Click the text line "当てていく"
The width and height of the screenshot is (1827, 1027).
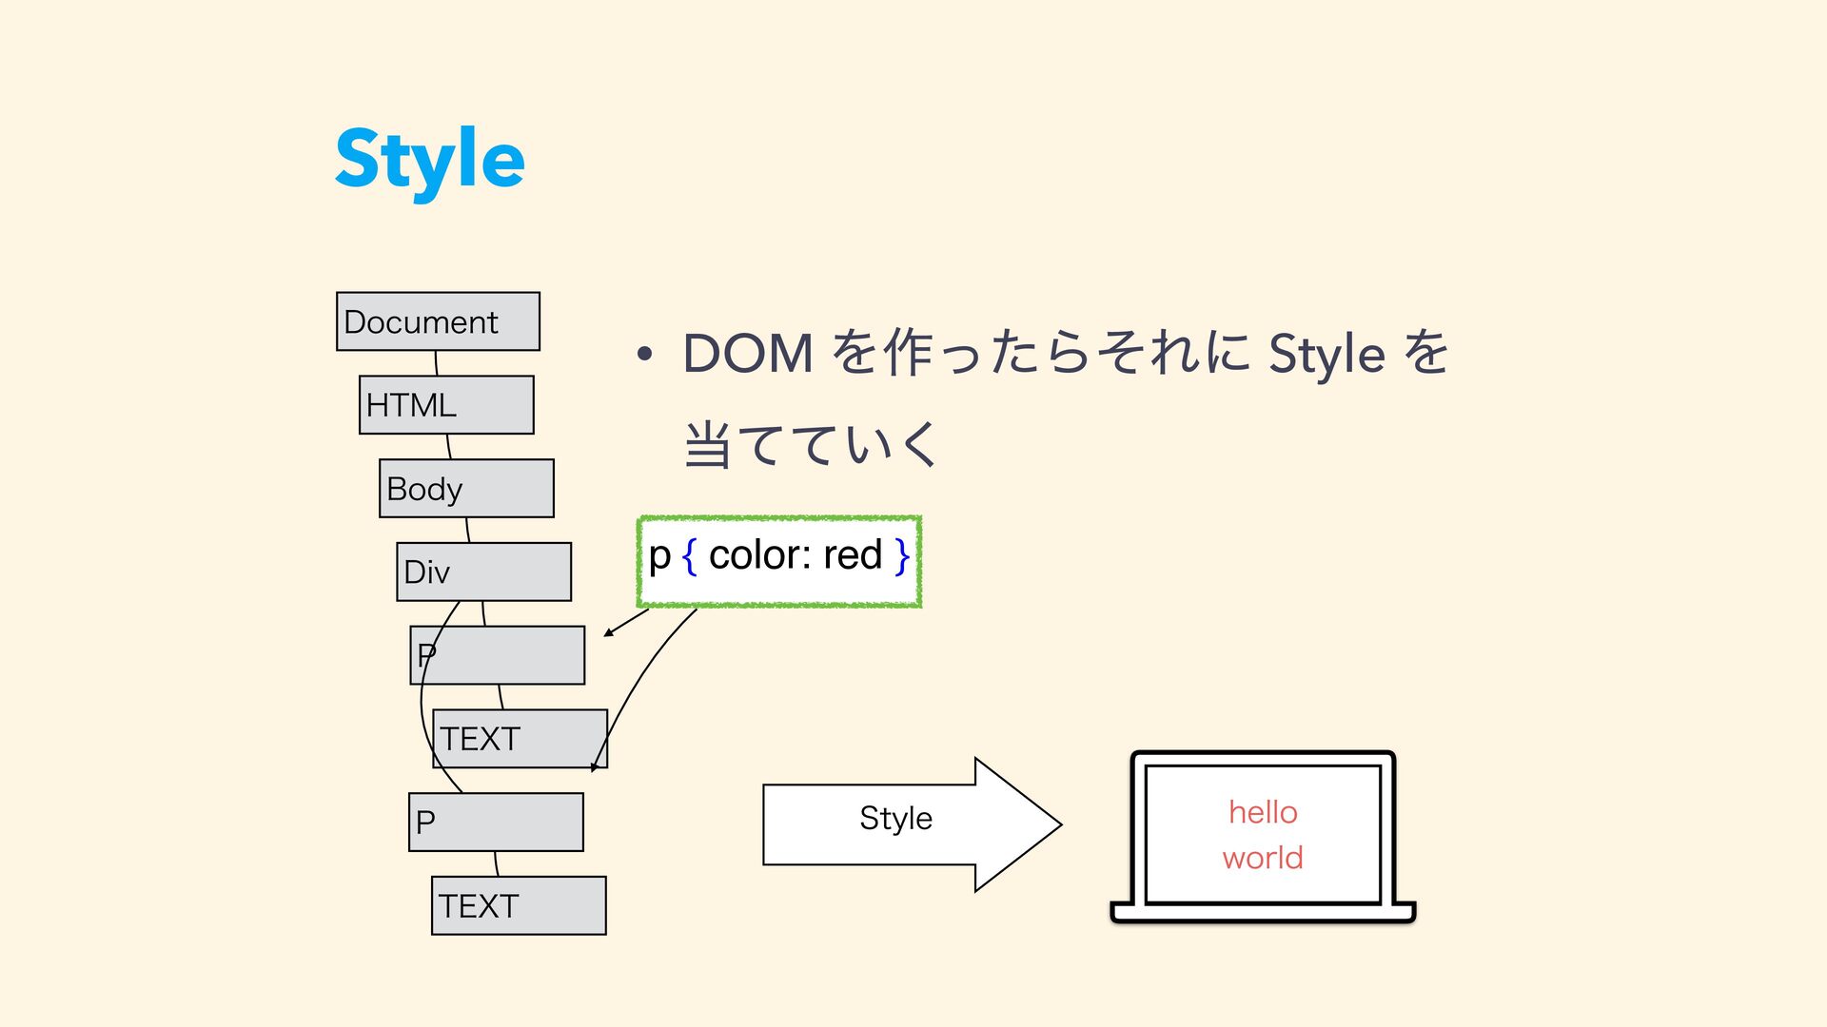[811, 444]
